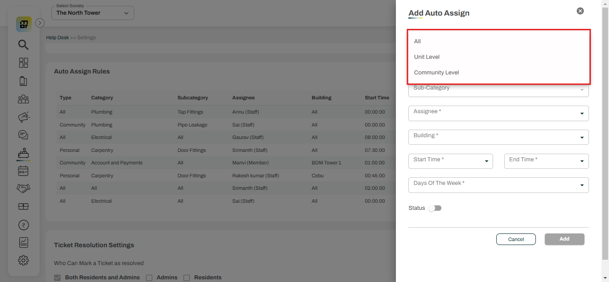
Task: Open the dashboard grid icon in sidebar
Action: click(23, 62)
